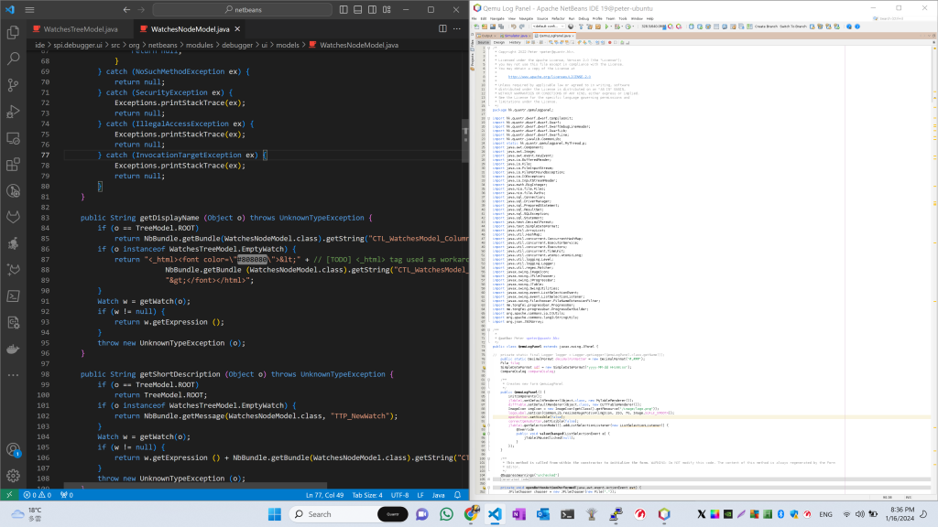This screenshot has height=527, width=938.
Task: Open the editor More Actions menu
Action: point(457,28)
